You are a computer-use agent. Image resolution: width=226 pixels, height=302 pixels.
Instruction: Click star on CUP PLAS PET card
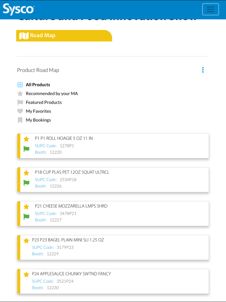click(x=26, y=173)
